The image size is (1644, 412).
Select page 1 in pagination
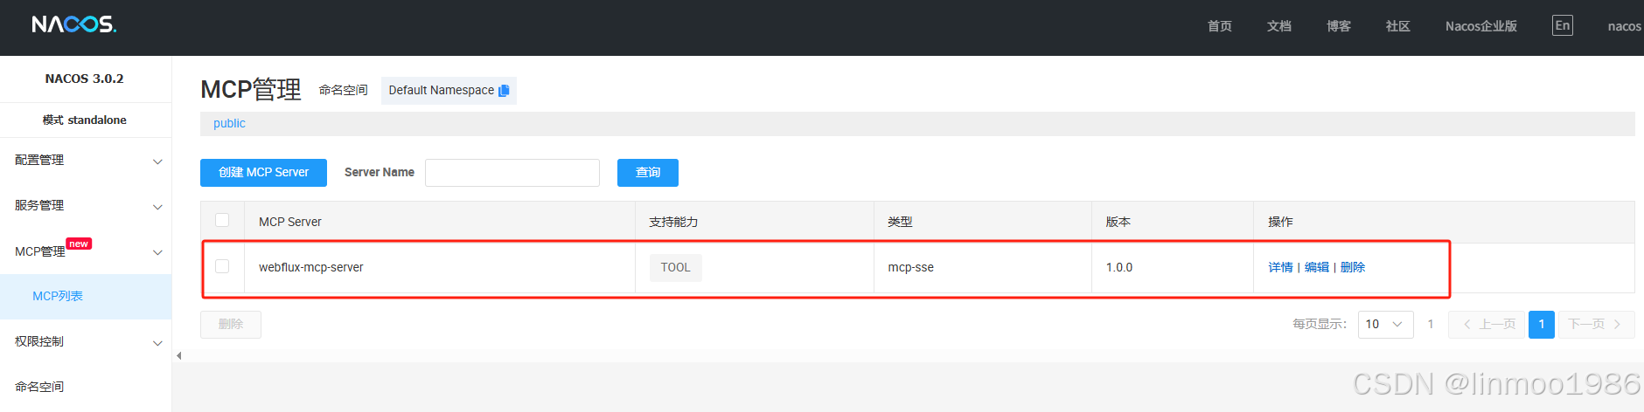click(1542, 324)
